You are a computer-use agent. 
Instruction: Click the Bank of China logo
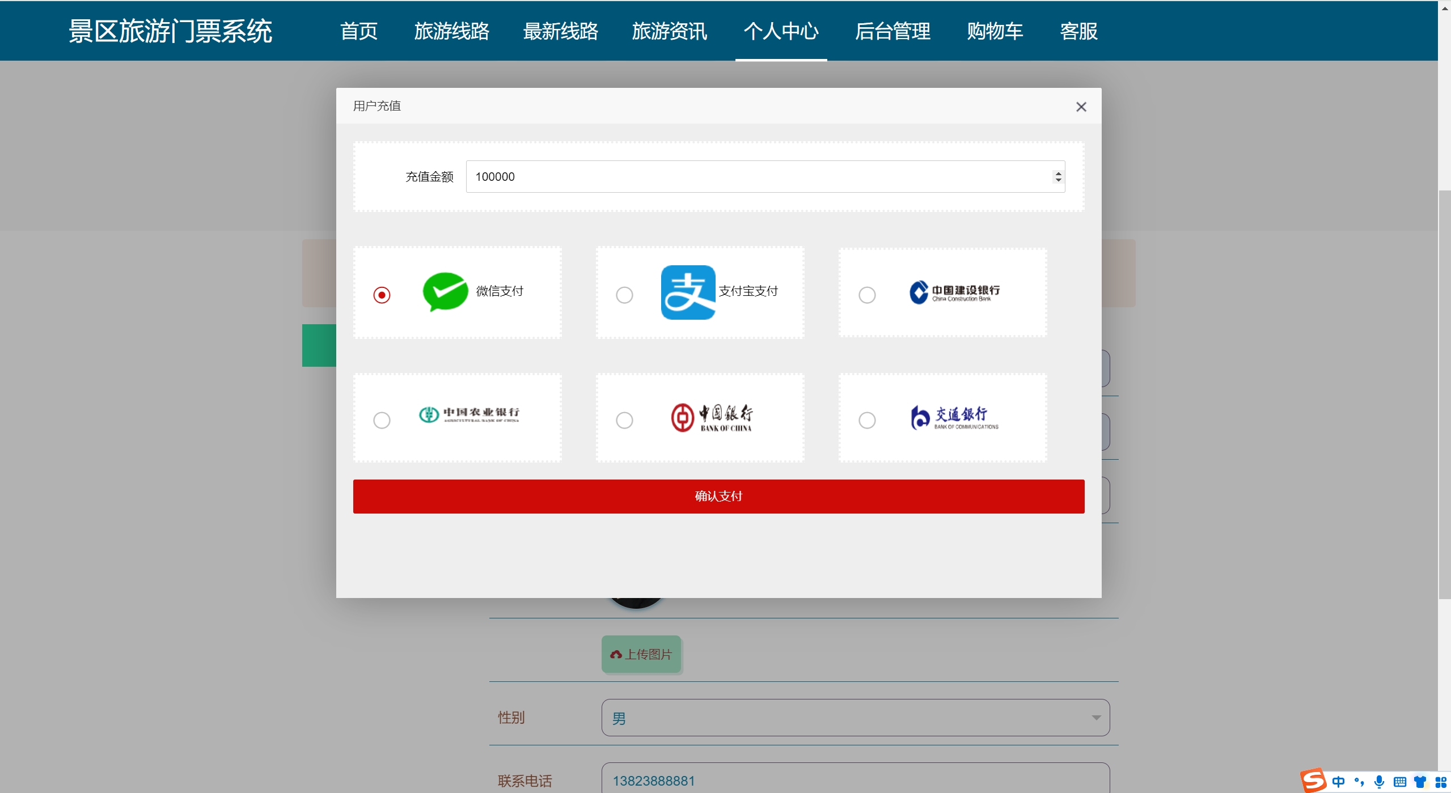(712, 418)
